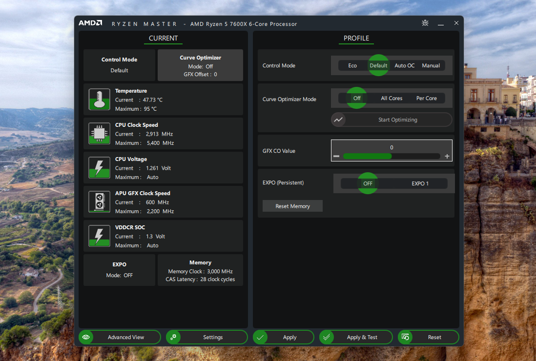Apply the profile changes
The width and height of the screenshot is (536, 361).
coord(284,337)
